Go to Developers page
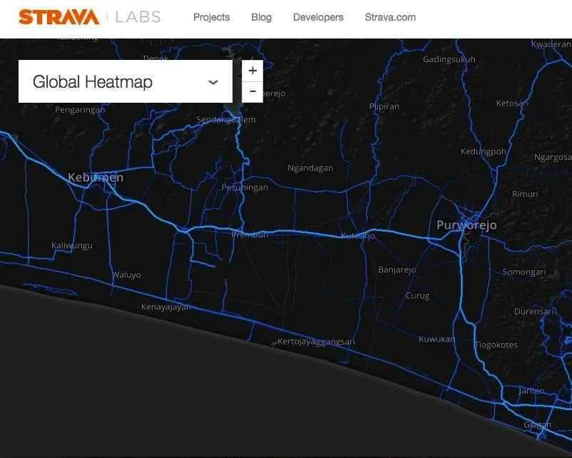572x458 pixels. click(319, 17)
